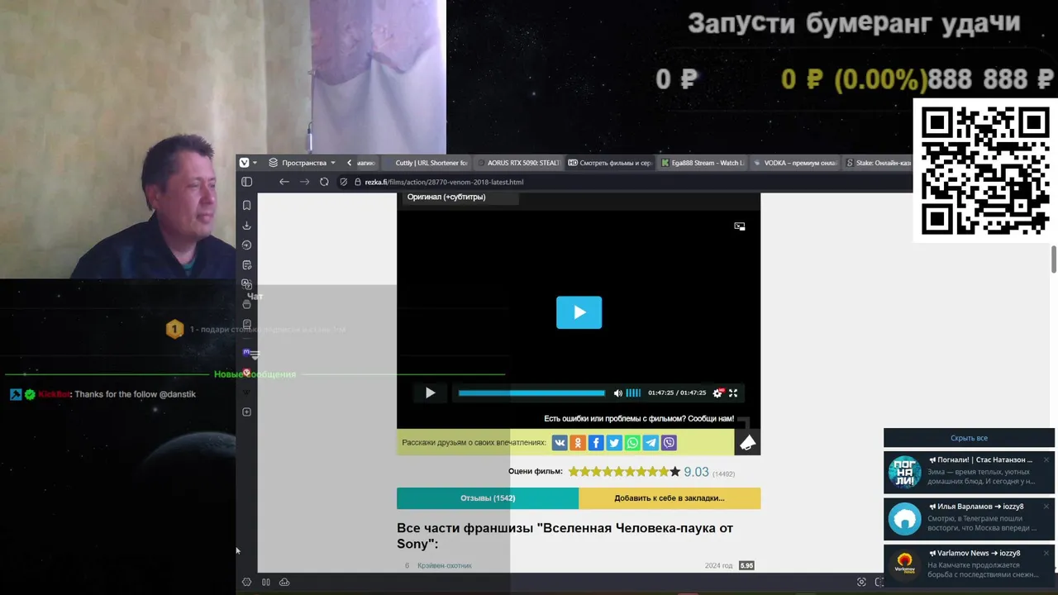Switch to the VODKA премиум tab
1058x595 pixels.
pyautogui.click(x=794, y=163)
